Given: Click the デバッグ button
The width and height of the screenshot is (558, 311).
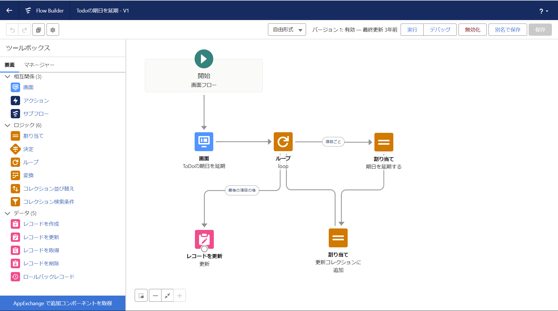Looking at the screenshot, I should [x=440, y=30].
